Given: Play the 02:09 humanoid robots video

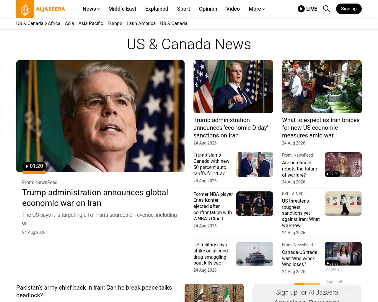Looking at the screenshot, I should (332, 174).
